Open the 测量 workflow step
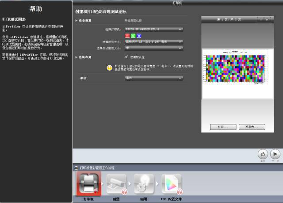Screen dimensions: 283x203 [x=116, y=184]
